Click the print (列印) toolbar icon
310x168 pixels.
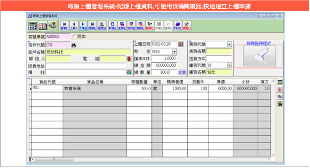(x=178, y=26)
